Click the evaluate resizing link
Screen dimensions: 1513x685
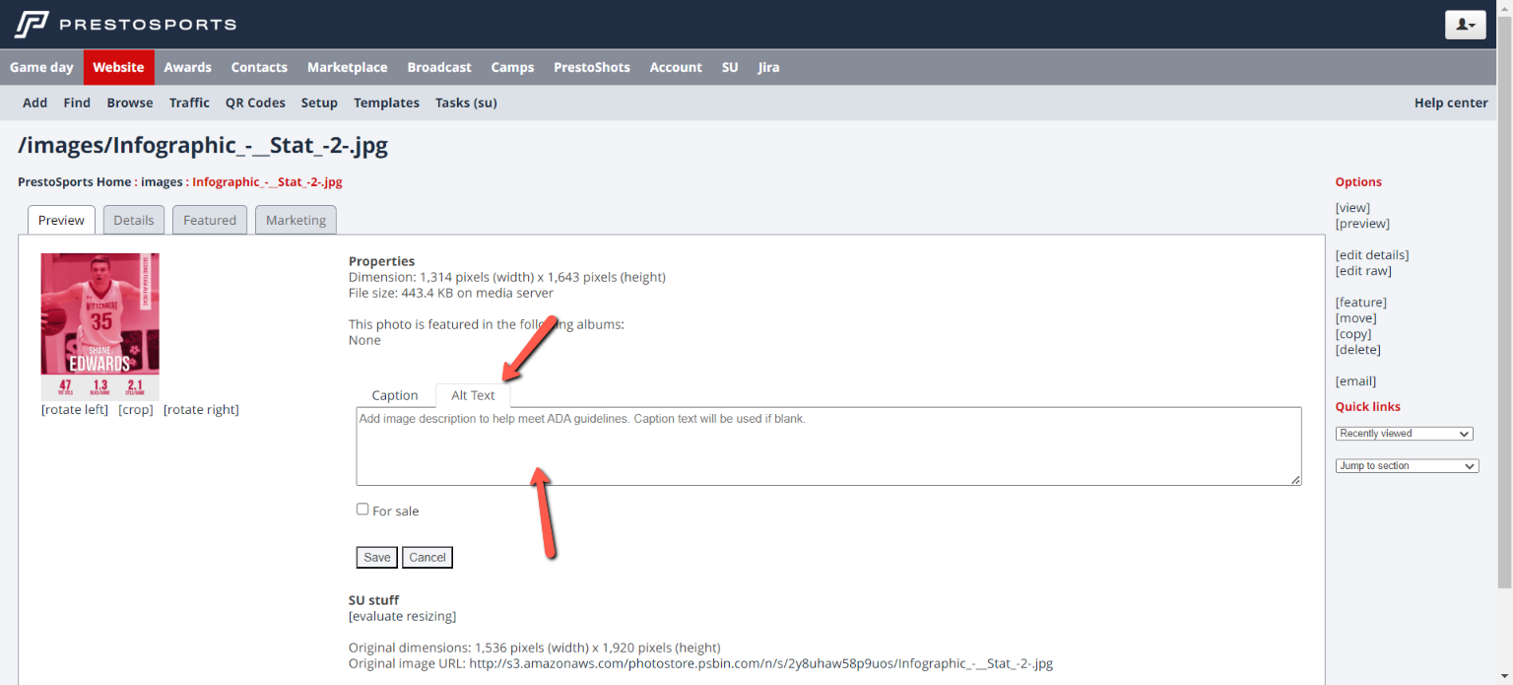point(402,617)
